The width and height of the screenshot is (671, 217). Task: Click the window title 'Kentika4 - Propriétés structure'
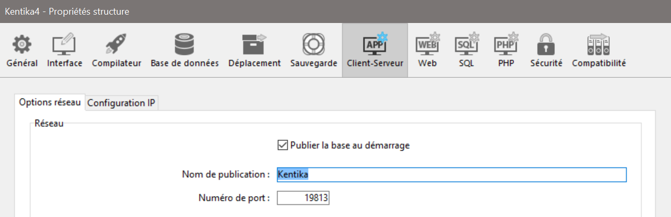(67, 11)
